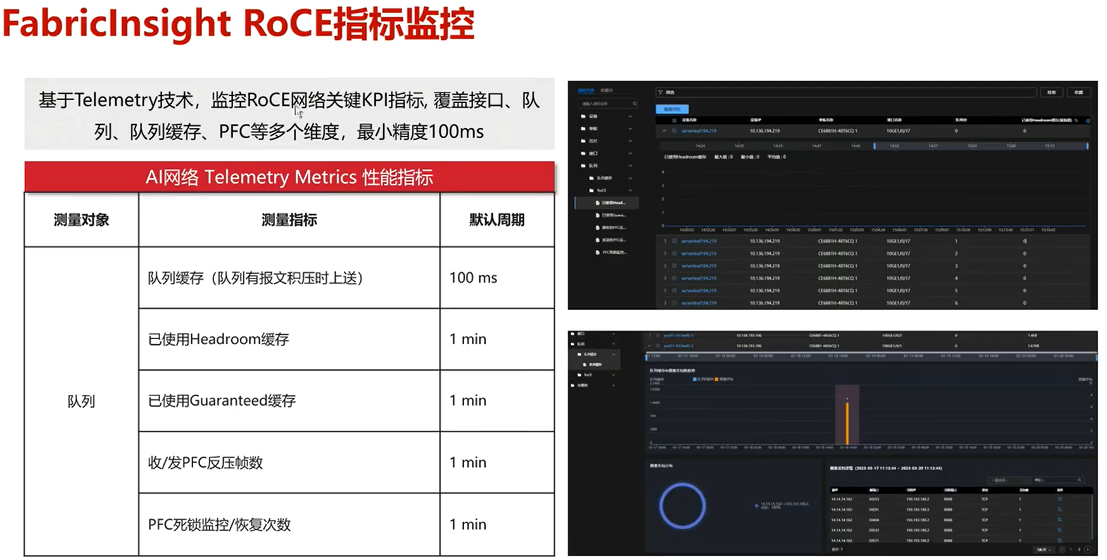Click left handle of top dashboard time range slider
Image resolution: width=1107 pixels, height=560 pixels.
coord(875,146)
